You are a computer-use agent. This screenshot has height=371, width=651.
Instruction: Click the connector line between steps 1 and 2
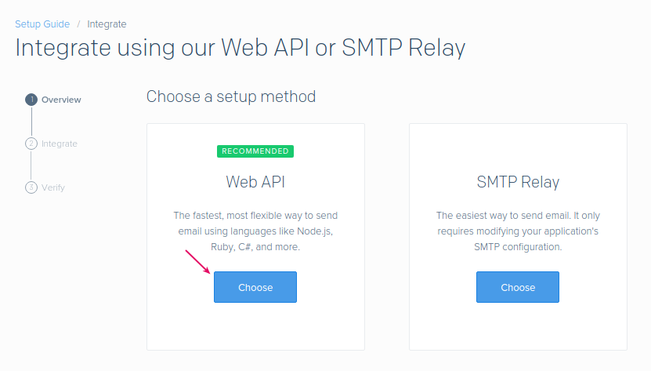31,122
